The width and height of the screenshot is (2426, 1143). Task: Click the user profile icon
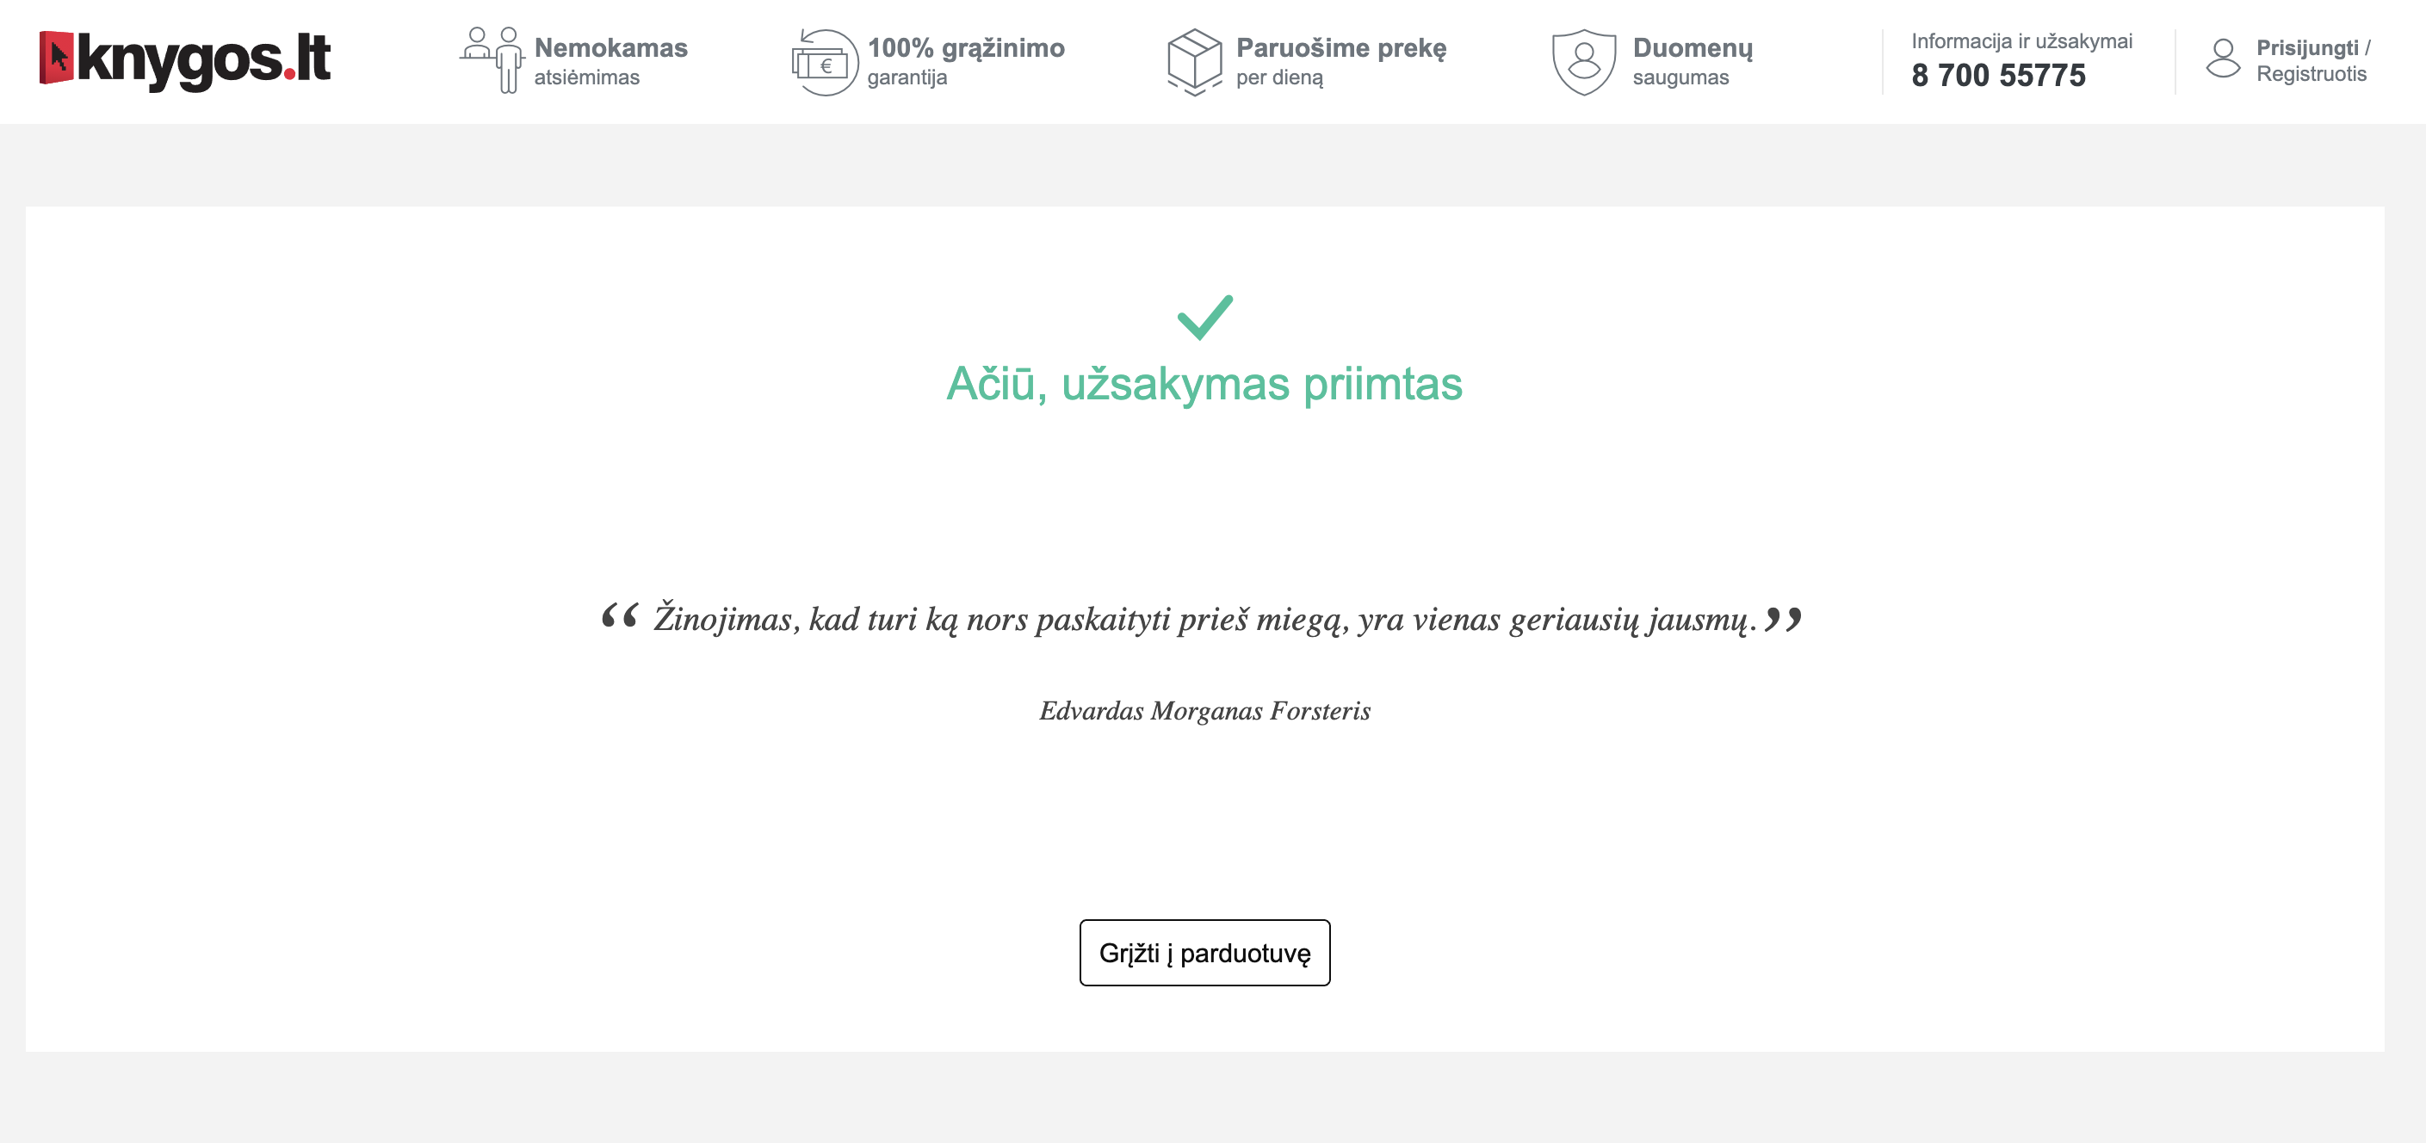[x=2223, y=59]
